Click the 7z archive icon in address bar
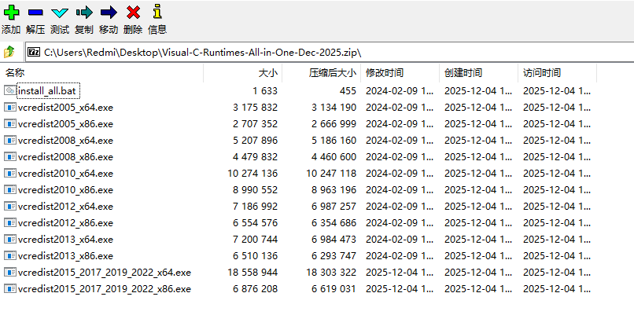Viewport: 634px width, 326px height. pos(34,52)
